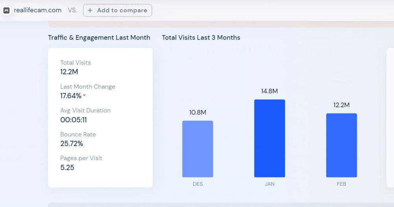Click the DES bar in visits chart
Image resolution: width=394 pixels, height=207 pixels.
pyautogui.click(x=197, y=149)
